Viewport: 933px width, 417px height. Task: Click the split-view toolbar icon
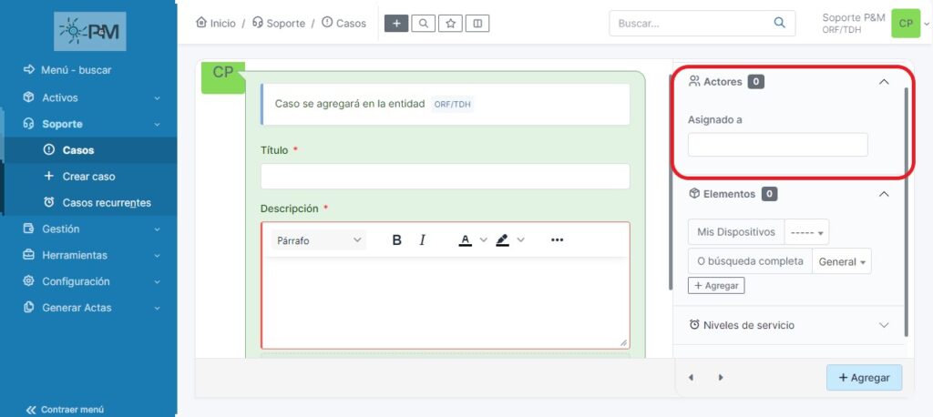coord(477,24)
